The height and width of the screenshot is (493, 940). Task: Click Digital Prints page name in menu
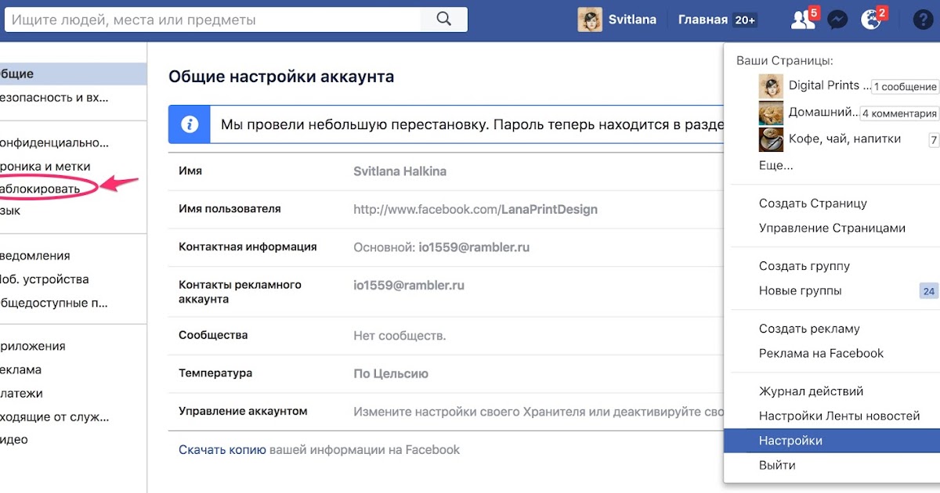coord(830,85)
